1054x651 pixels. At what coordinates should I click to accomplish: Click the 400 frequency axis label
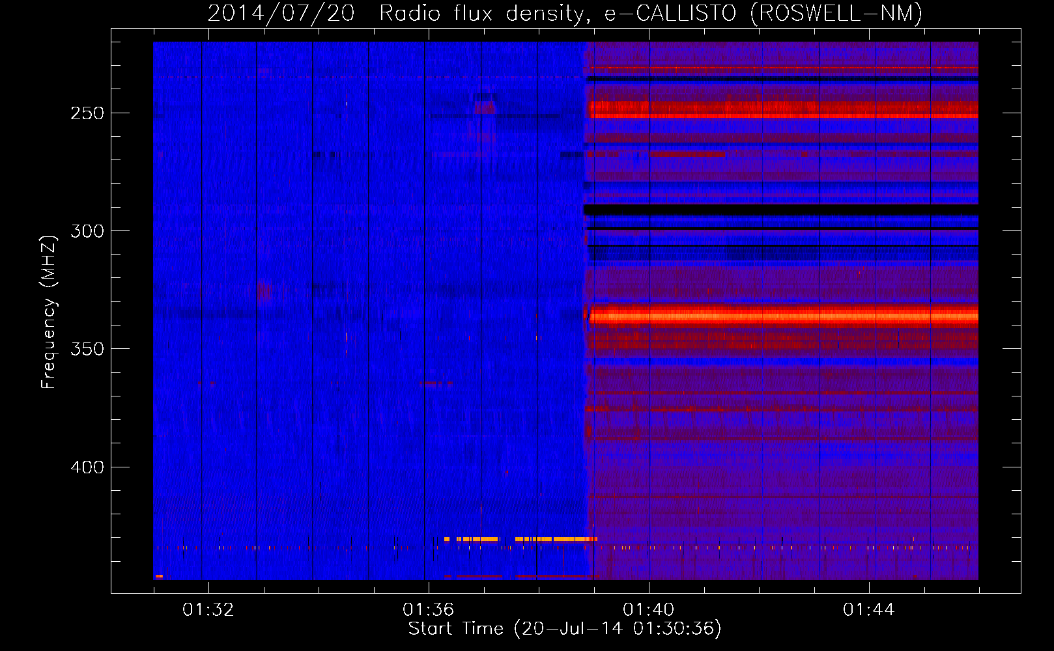pyautogui.click(x=87, y=467)
